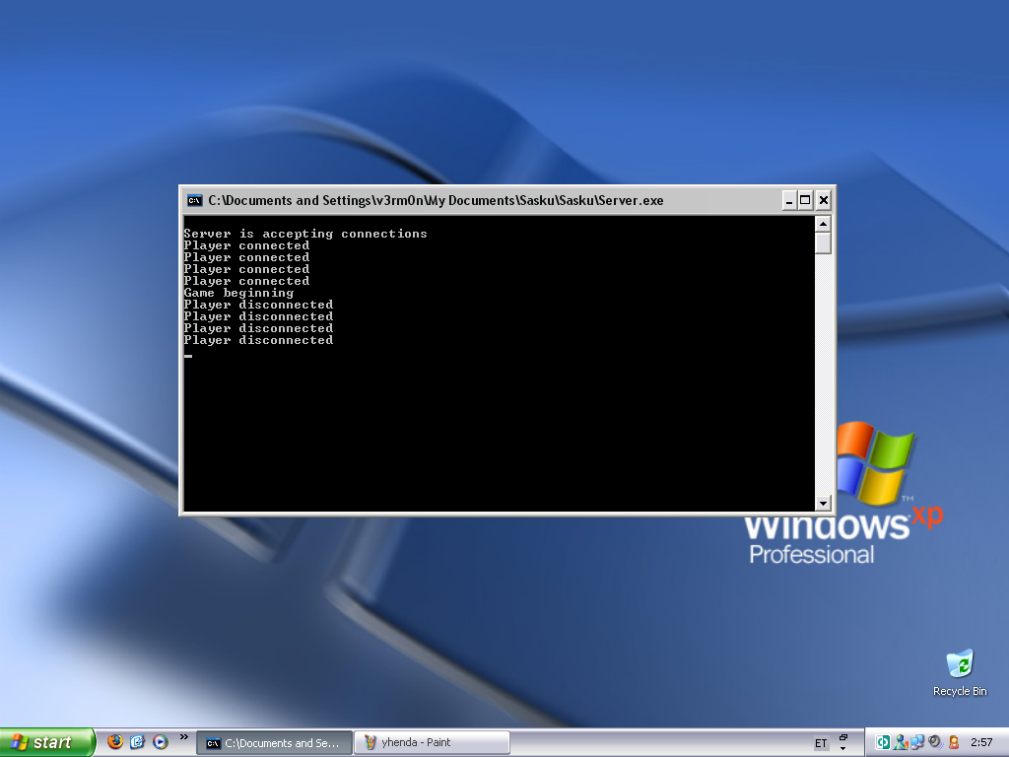Image resolution: width=1009 pixels, height=757 pixels.
Task: Click the network connection tray icon
Action: [917, 742]
